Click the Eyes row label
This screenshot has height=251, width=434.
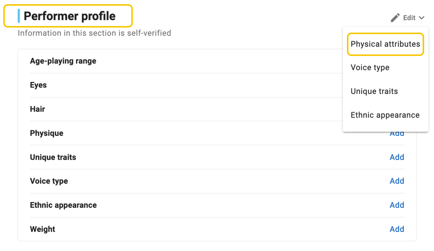38,85
